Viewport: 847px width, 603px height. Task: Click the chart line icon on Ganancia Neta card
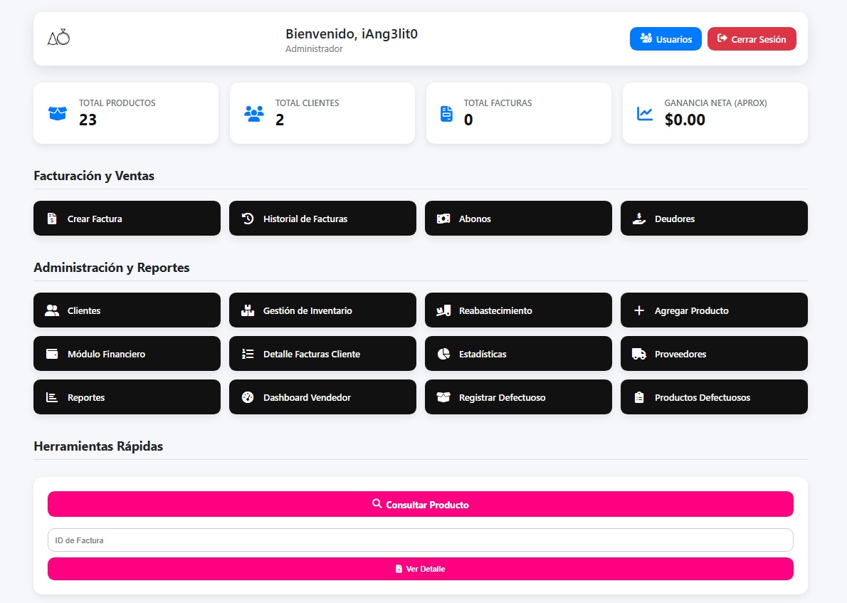(645, 113)
